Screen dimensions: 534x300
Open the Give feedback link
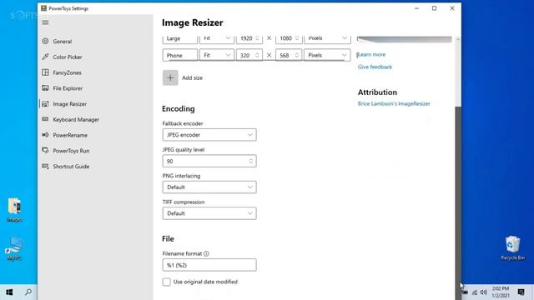375,67
